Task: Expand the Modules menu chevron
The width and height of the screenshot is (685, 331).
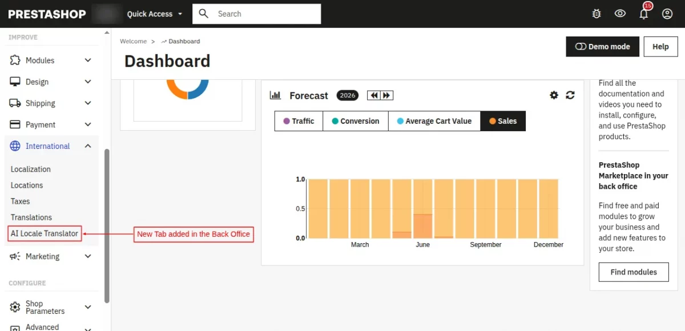Action: click(88, 60)
